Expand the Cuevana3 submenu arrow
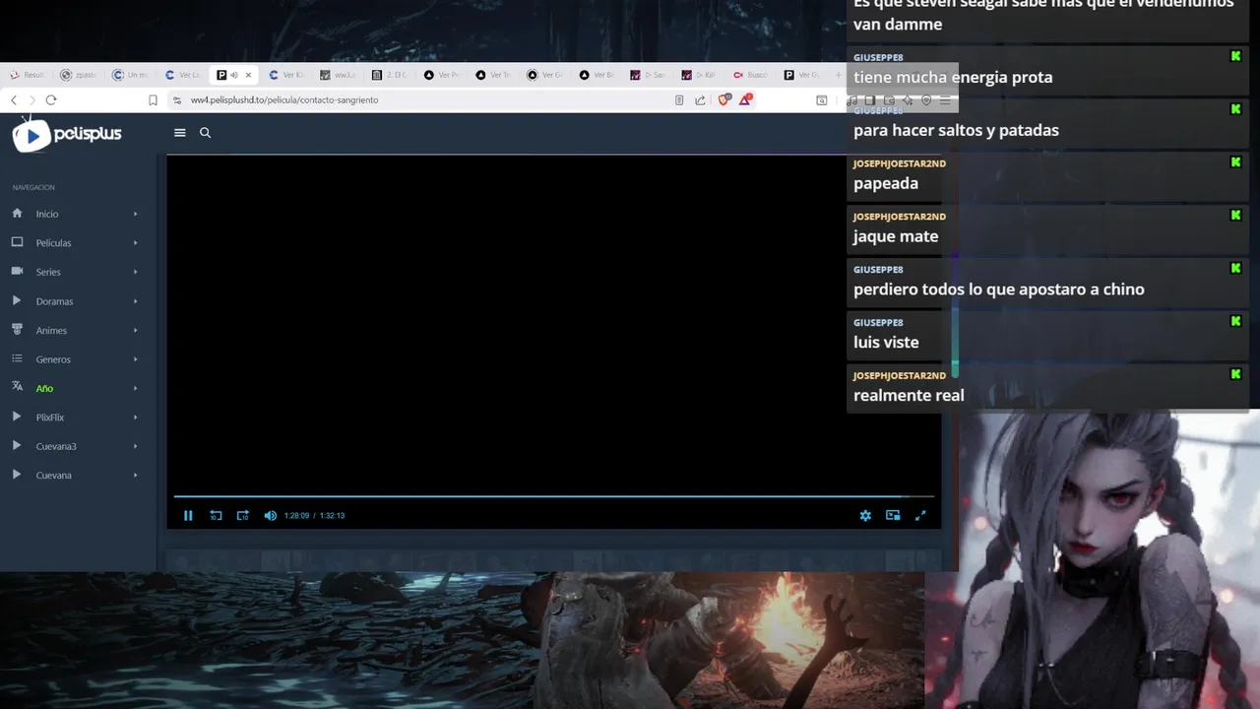 [136, 446]
